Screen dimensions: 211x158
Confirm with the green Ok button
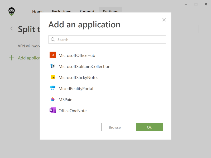click(x=149, y=127)
